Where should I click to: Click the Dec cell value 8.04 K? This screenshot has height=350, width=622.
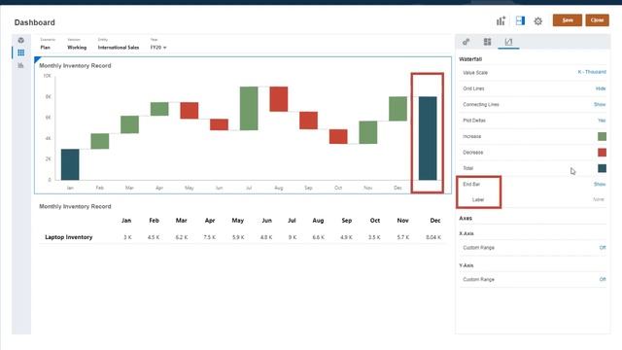click(433, 237)
